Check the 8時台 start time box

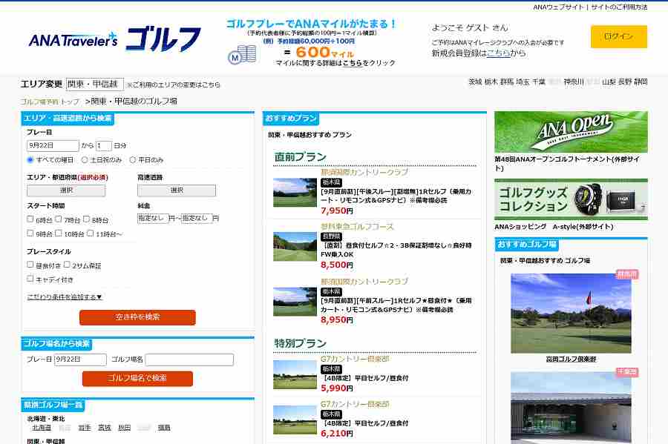click(x=87, y=219)
